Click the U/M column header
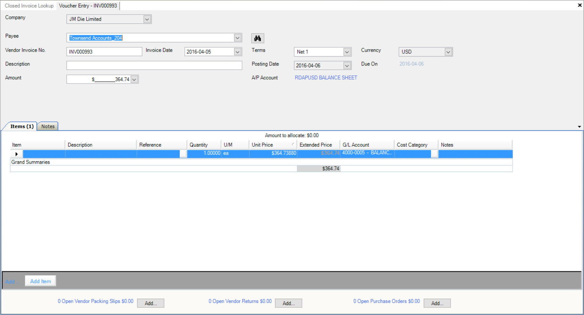Viewport: 584px width, 315px height. tap(235, 145)
